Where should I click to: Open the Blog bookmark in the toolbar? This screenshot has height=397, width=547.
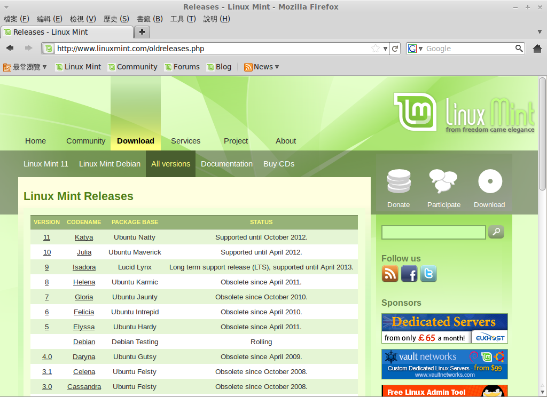coord(219,67)
